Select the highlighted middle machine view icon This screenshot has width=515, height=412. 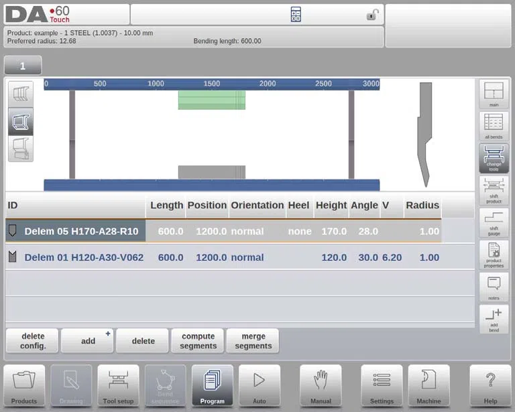pyautogui.click(x=21, y=121)
